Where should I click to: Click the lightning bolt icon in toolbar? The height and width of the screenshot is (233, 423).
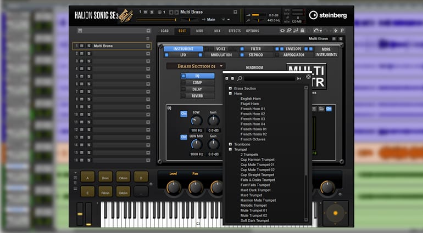click(x=336, y=31)
